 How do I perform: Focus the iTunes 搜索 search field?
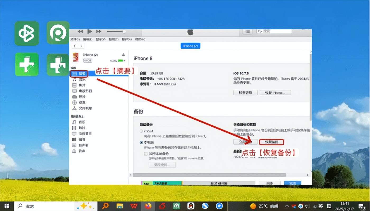click(274, 31)
